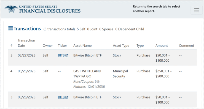Open the hamburger navigation menu

pos(197,10)
